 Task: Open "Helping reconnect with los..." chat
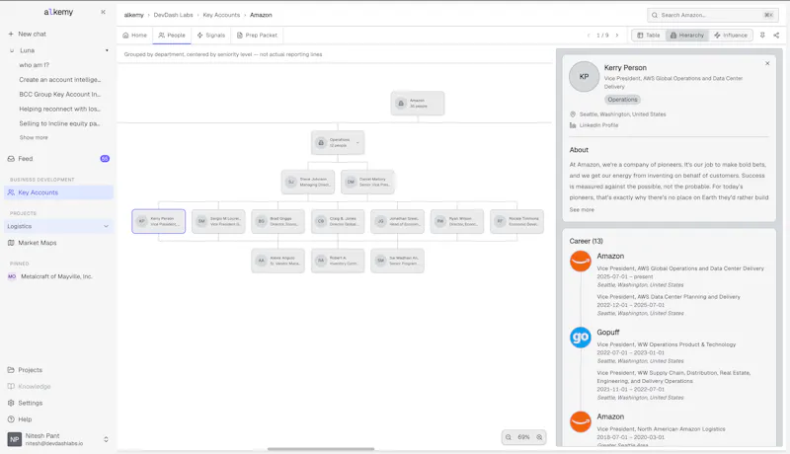click(x=60, y=109)
